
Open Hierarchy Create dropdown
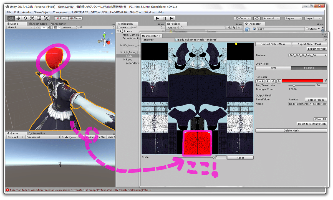tap(123, 28)
